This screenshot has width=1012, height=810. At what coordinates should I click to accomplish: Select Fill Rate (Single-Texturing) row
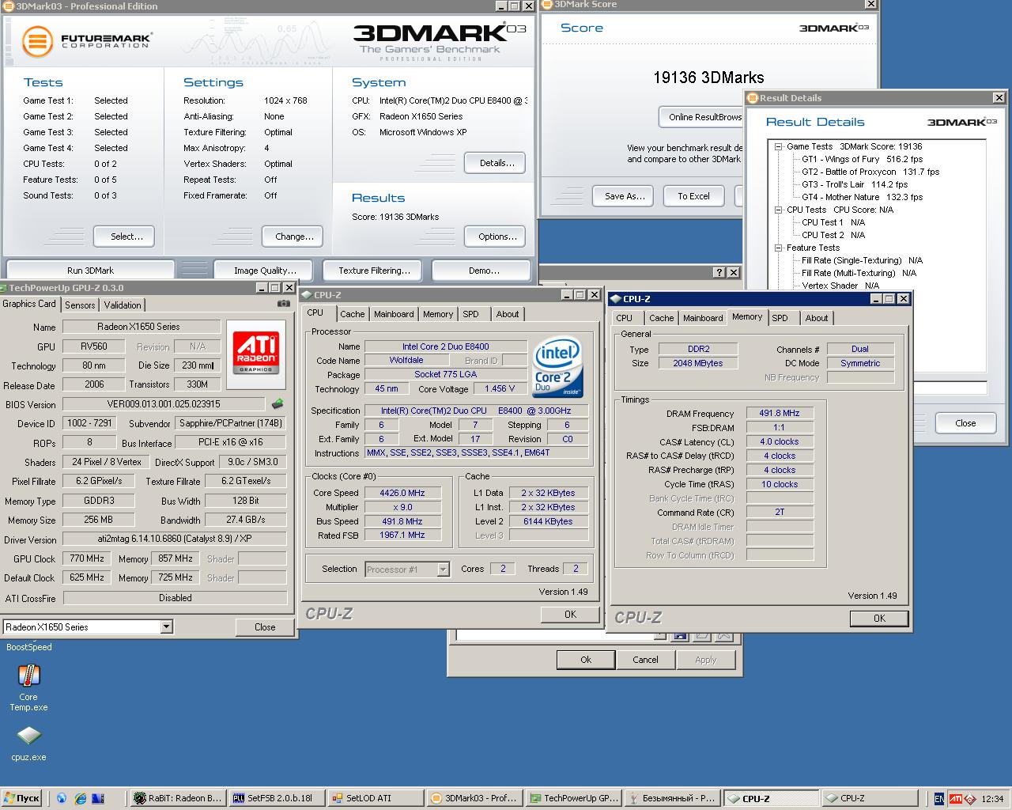pyautogui.click(x=862, y=260)
